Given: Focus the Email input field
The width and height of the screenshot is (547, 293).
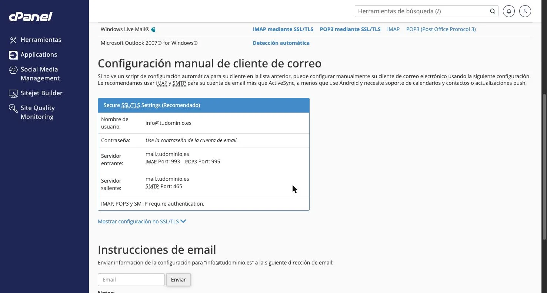Looking at the screenshot, I should click(131, 280).
